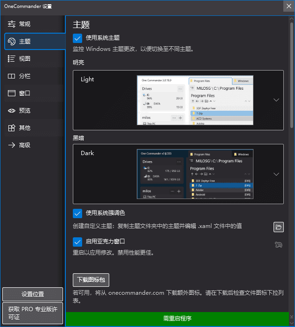Click the double-down scroll arrow at bottom
The height and width of the screenshot is (327, 295).
click(292, 317)
